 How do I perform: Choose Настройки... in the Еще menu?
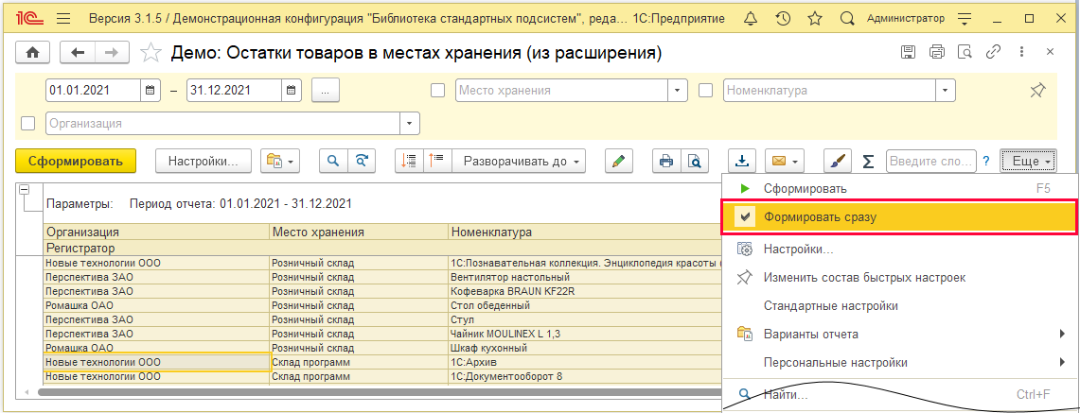click(899, 249)
